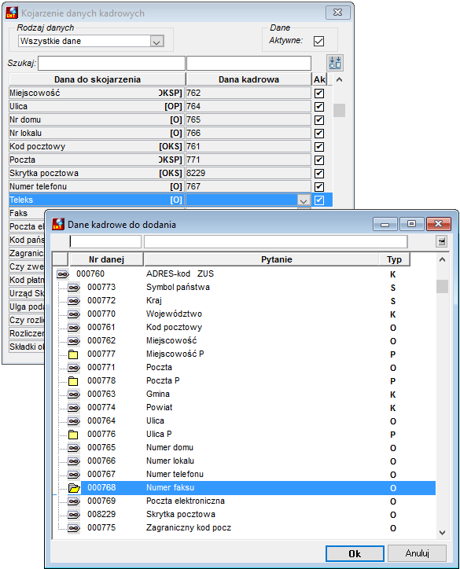This screenshot has width=460, height=569.
Task: Click the open folder icon for 000768 Numer faksu
Action: coord(74,488)
